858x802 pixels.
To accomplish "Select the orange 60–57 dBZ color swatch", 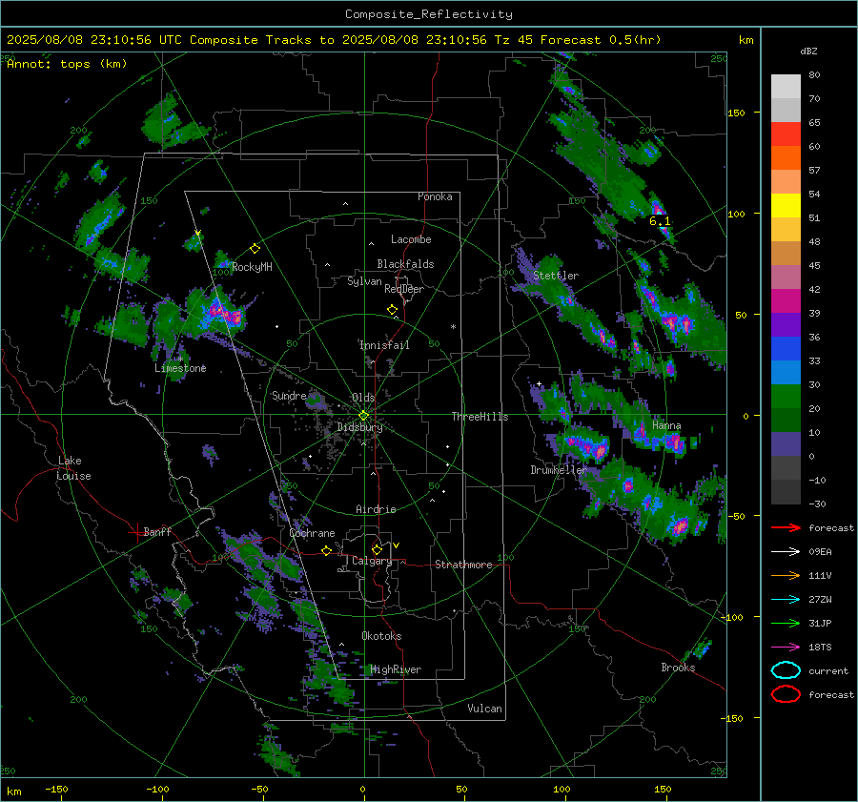I will pyautogui.click(x=786, y=158).
